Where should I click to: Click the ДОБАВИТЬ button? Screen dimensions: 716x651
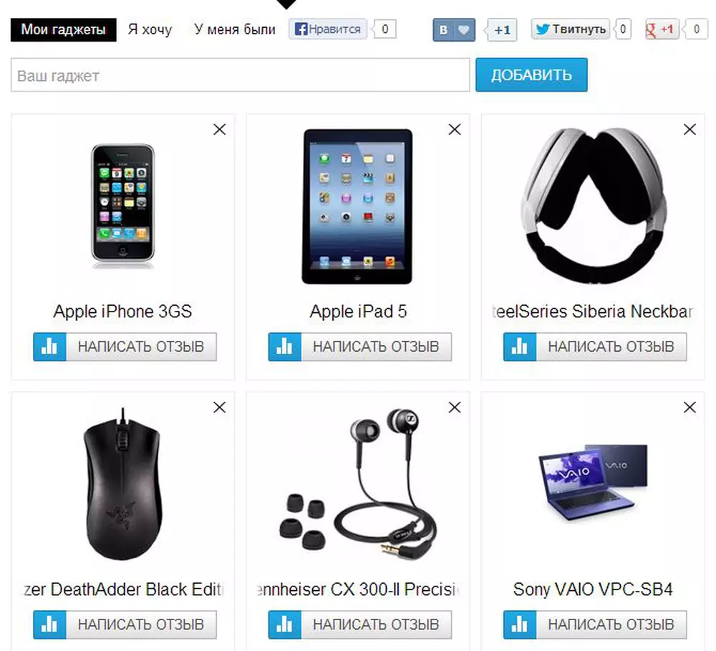[x=531, y=75]
